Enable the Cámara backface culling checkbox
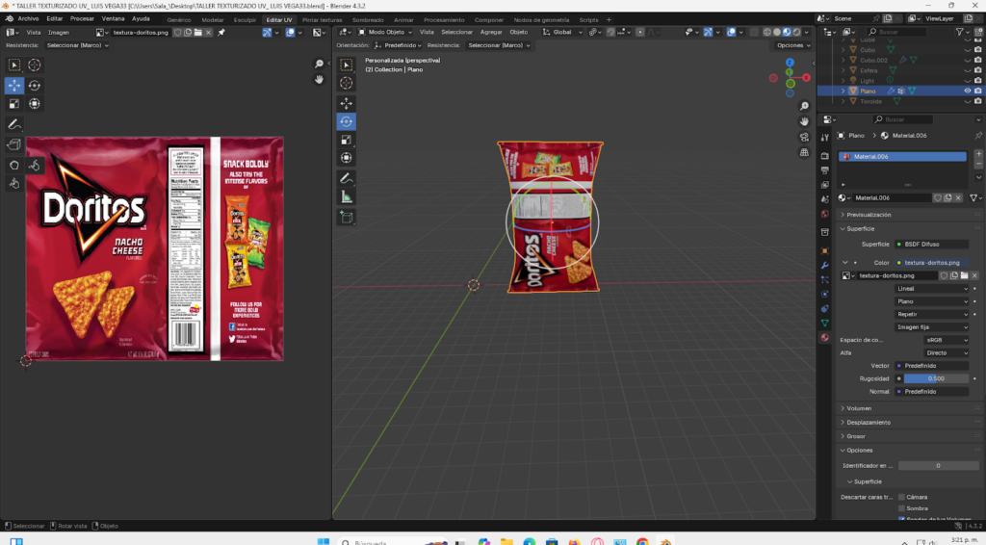 point(901,497)
